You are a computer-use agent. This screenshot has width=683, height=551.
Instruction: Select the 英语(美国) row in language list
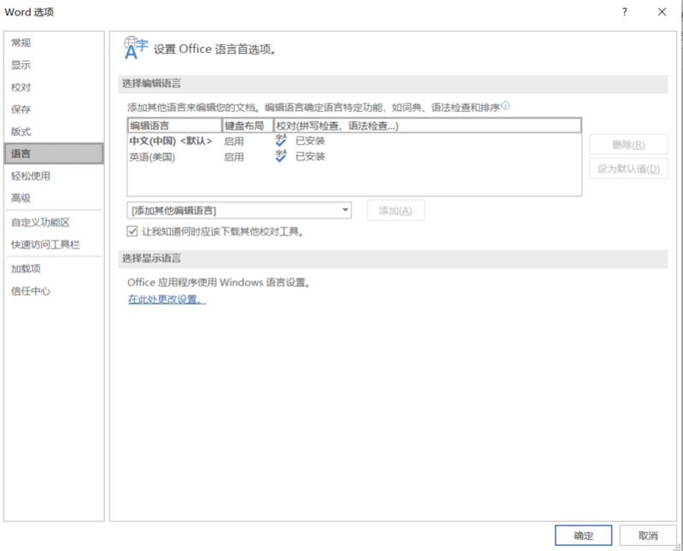point(152,157)
